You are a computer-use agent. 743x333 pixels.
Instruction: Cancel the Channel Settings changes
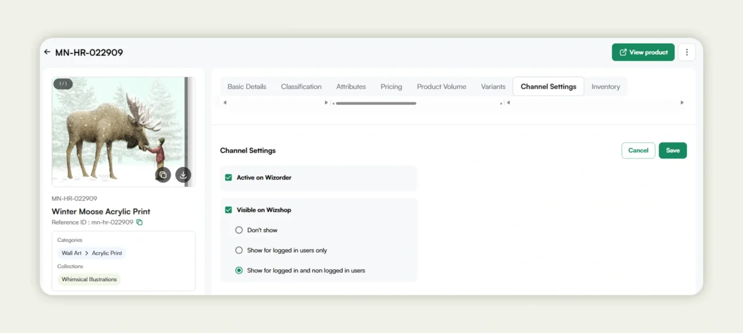coord(638,150)
